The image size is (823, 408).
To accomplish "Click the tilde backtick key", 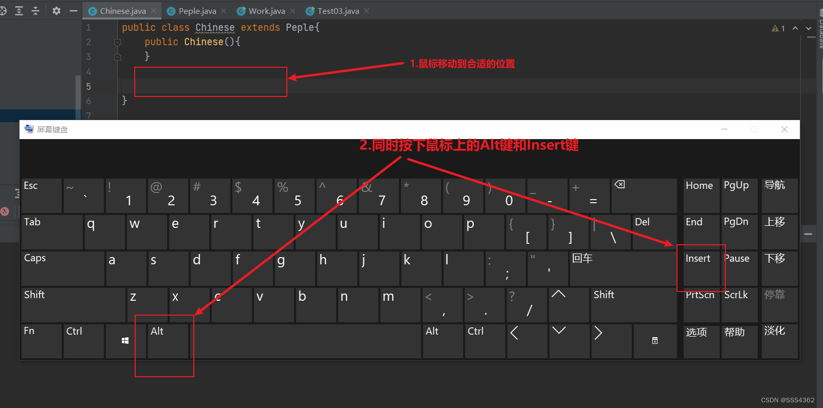I will coord(84,196).
